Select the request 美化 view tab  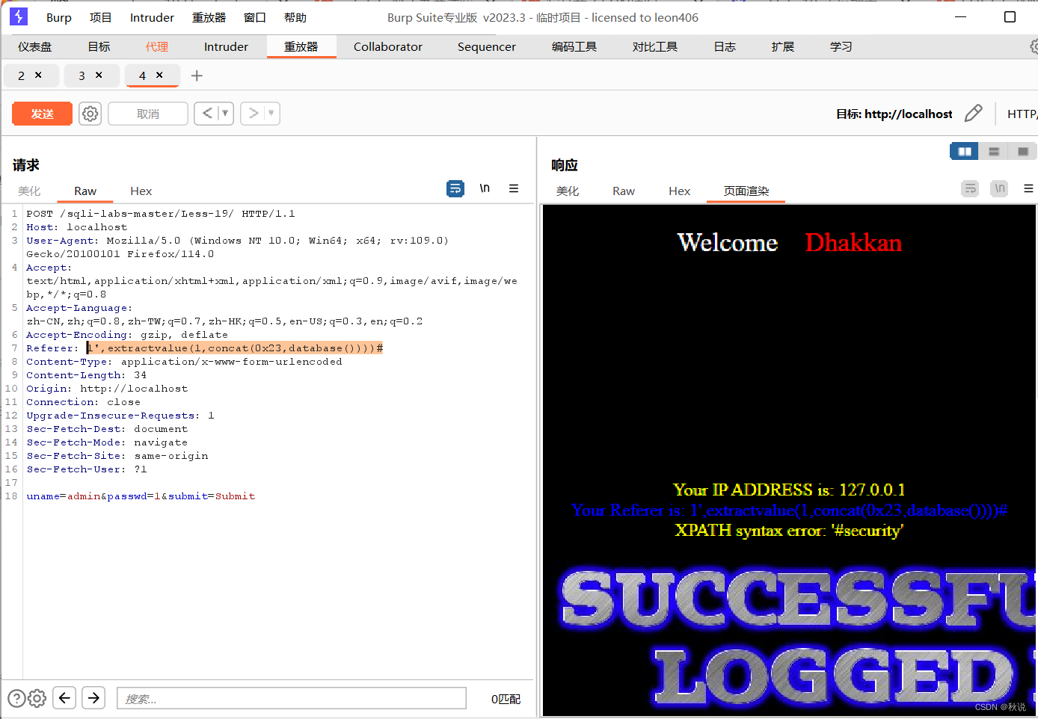click(29, 191)
